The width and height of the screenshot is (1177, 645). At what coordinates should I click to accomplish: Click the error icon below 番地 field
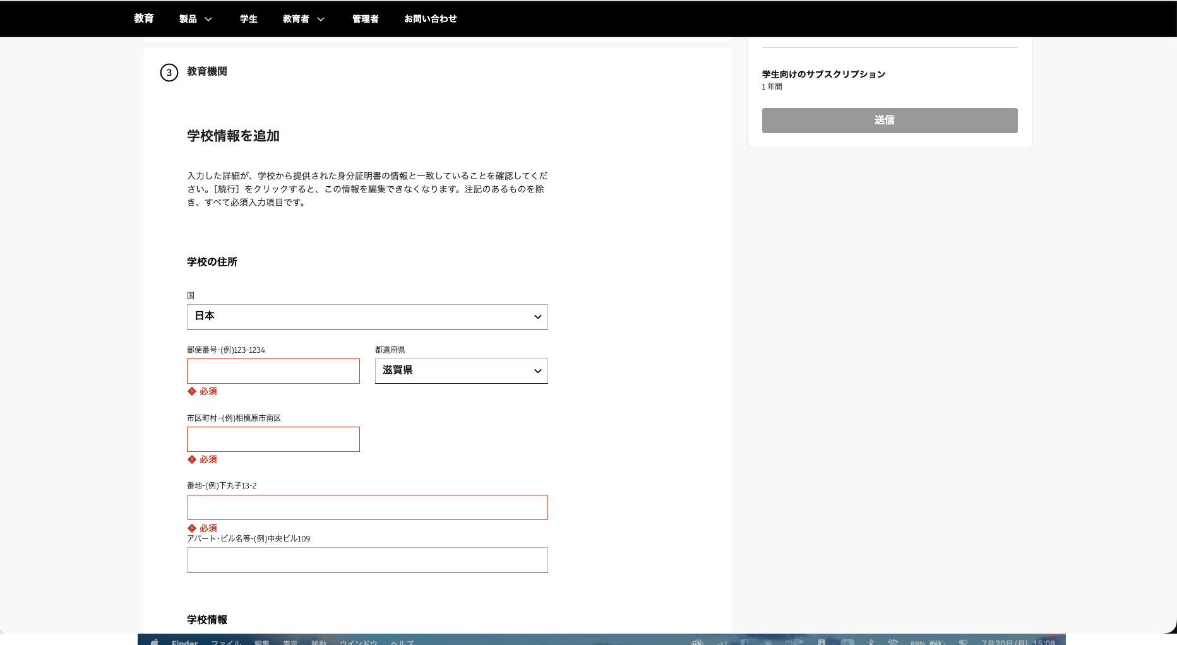click(192, 528)
